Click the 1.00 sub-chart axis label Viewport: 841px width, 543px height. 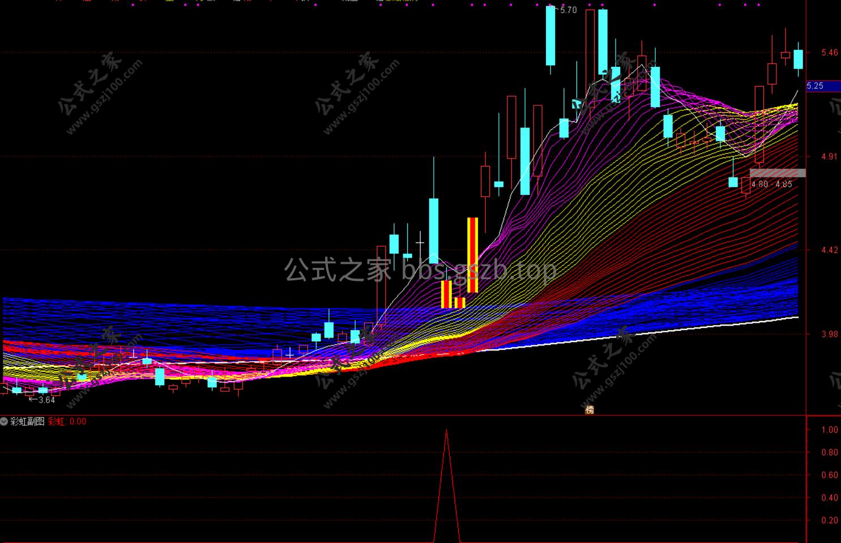click(830, 430)
